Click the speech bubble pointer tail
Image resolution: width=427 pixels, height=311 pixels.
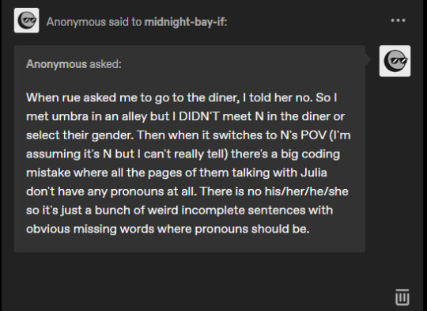[x=368, y=59]
